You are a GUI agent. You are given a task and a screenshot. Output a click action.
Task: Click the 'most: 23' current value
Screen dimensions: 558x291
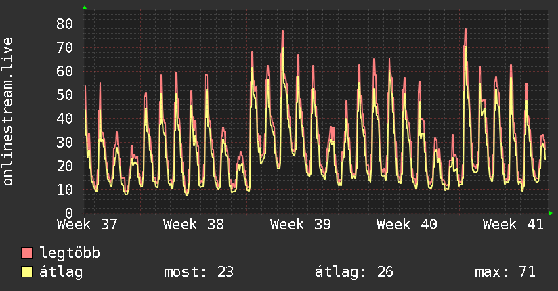[198, 272]
